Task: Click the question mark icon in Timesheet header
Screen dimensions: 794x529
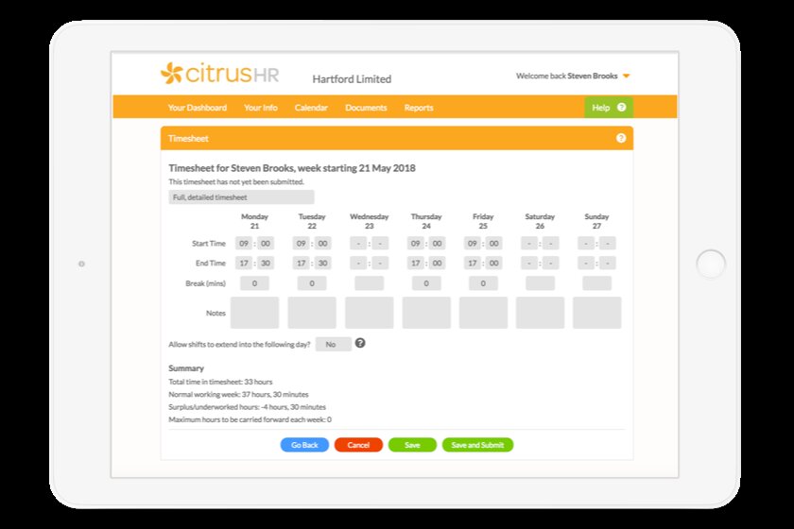Action: tap(621, 138)
